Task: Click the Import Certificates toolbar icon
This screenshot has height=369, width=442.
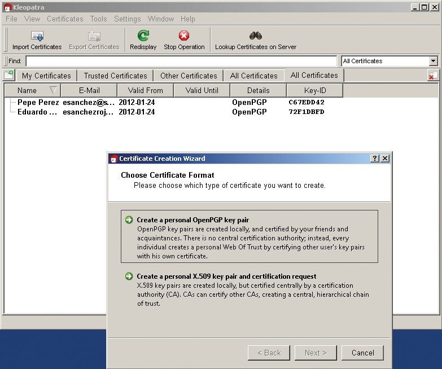Action: tap(37, 36)
